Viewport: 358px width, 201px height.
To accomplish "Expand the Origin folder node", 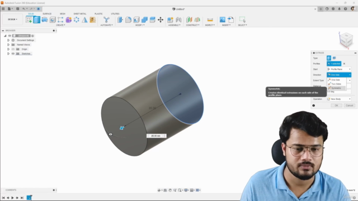I will (x=8, y=49).
